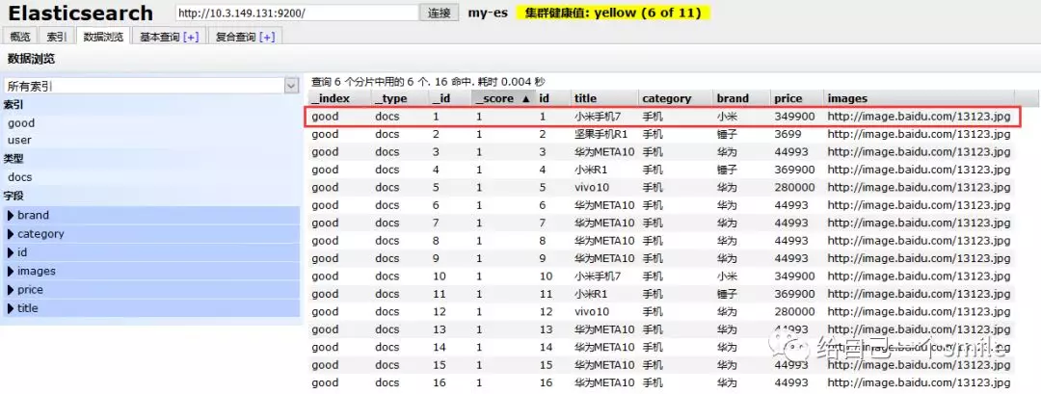
Task: Expand the brand field filter
Action: [150, 215]
